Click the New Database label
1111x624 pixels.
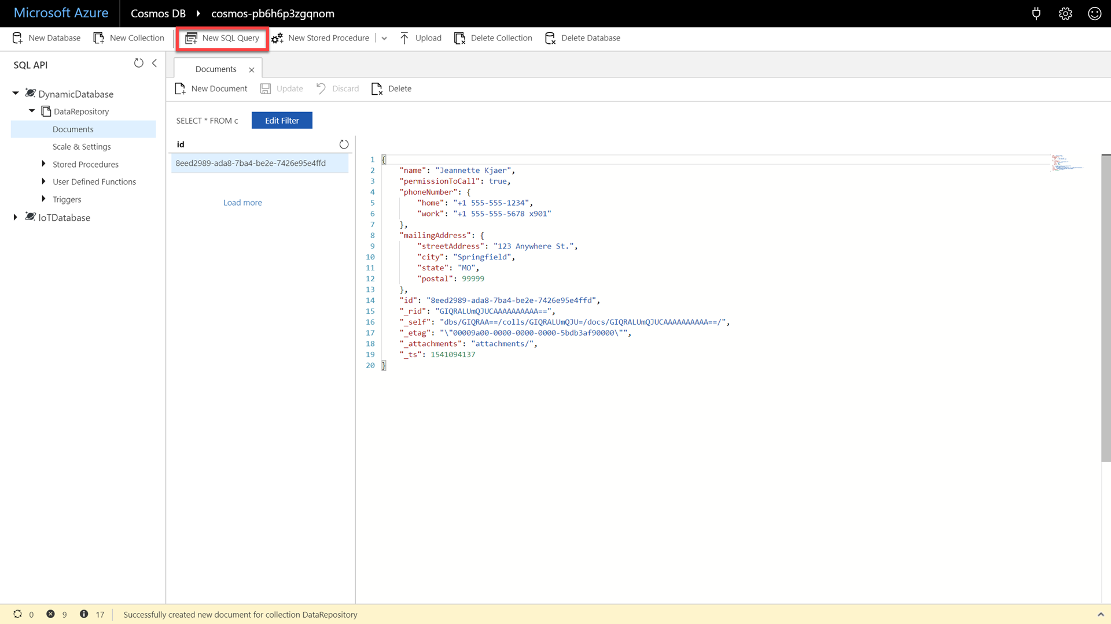tap(54, 38)
